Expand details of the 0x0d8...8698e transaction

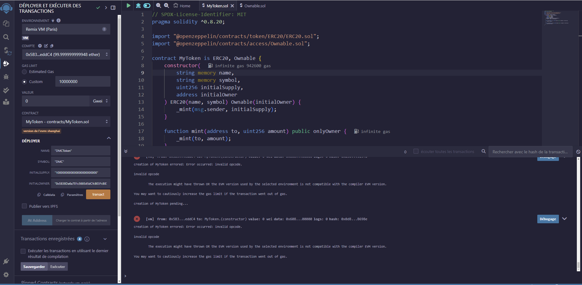pos(564,219)
